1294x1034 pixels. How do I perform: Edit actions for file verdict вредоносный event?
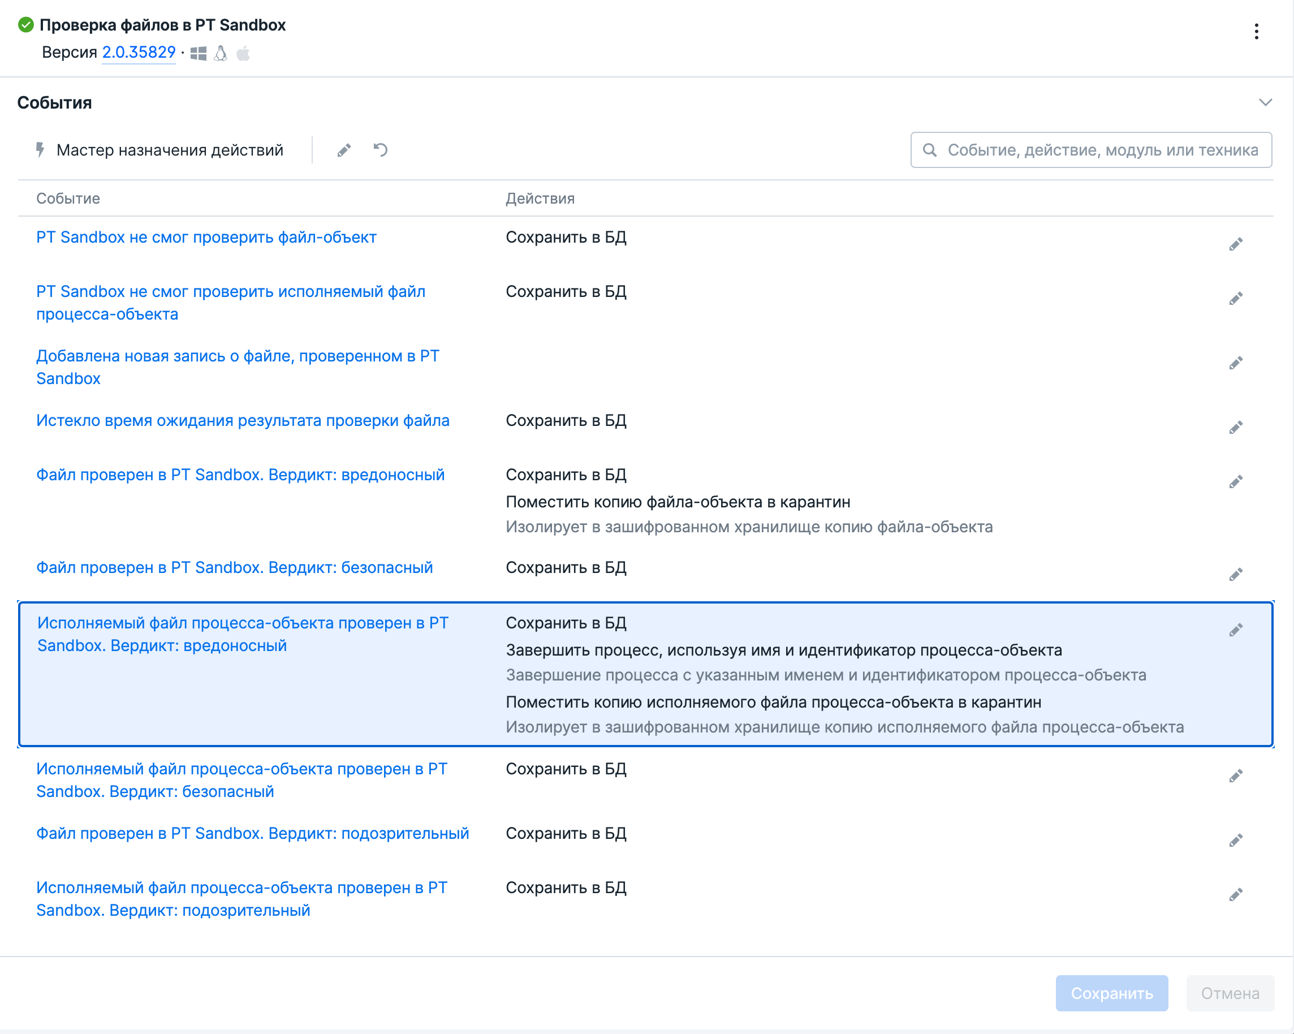pos(1235,482)
